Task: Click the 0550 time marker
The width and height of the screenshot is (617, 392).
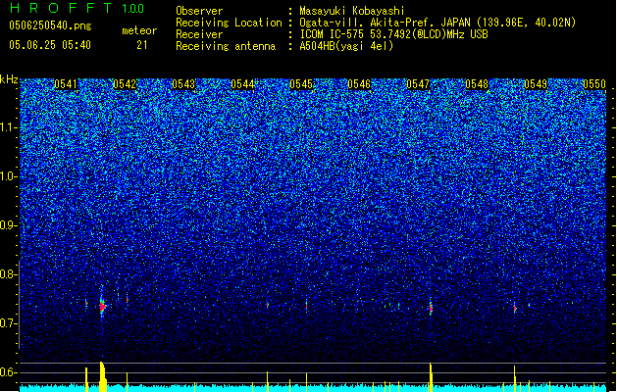Action: [x=594, y=84]
